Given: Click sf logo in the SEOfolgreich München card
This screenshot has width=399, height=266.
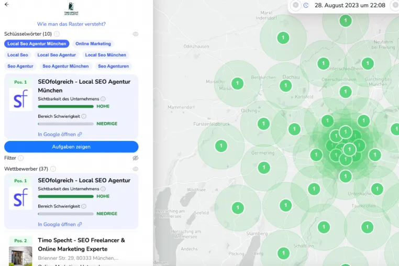Looking at the screenshot, I should [20, 99].
